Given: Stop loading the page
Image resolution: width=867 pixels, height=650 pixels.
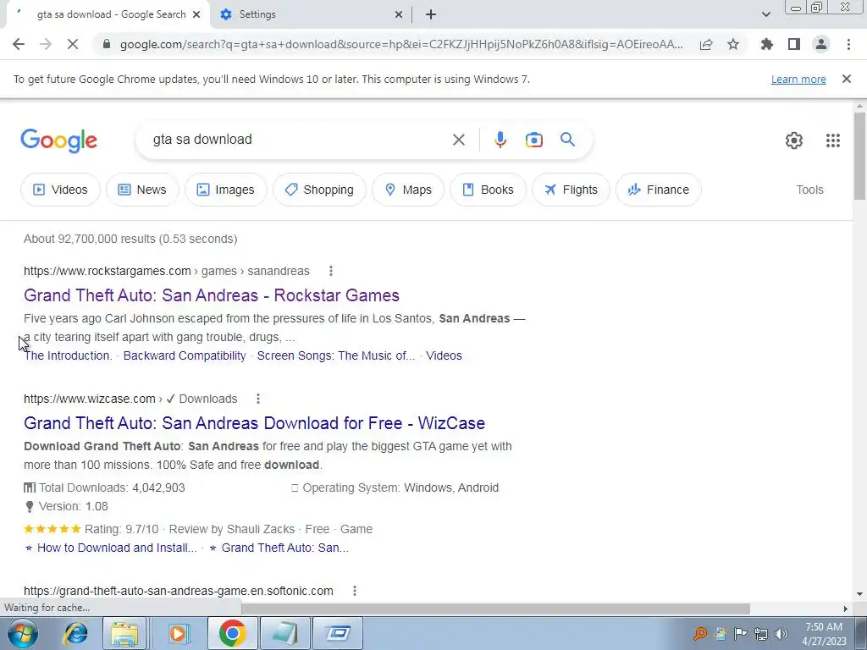Looking at the screenshot, I should pyautogui.click(x=73, y=44).
